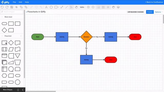Screen dimensions: 164x92
Task: Select the Text tool (A icon)
Action: coord(46,7)
